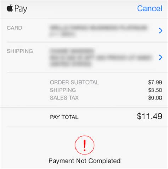
Task: Open shipping address options chevron
Action: [161, 57]
